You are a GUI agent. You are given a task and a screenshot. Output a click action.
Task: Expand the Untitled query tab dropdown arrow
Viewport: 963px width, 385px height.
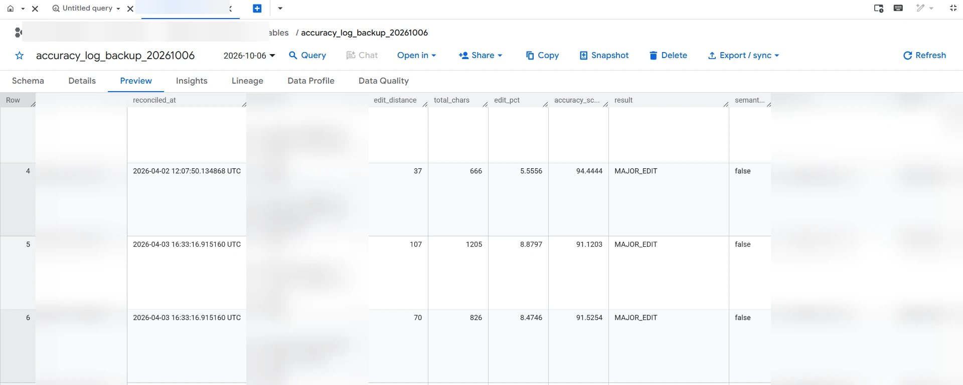click(x=118, y=9)
